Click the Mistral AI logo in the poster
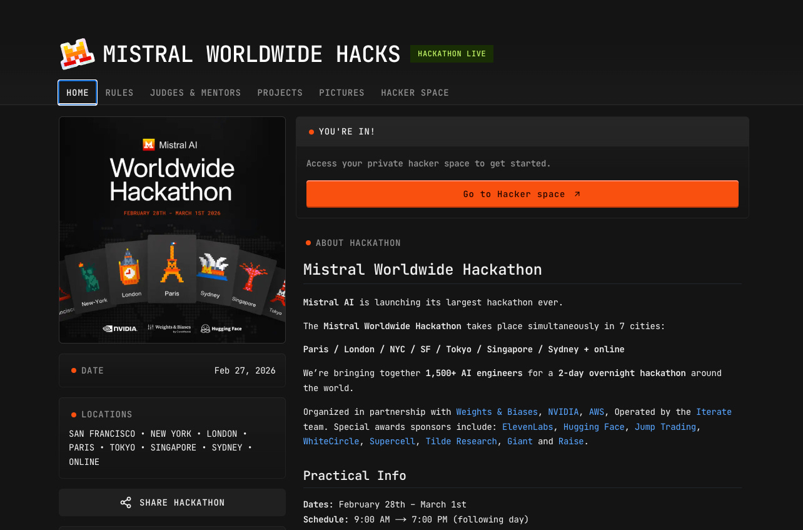The height and width of the screenshot is (530, 803). coord(170,145)
